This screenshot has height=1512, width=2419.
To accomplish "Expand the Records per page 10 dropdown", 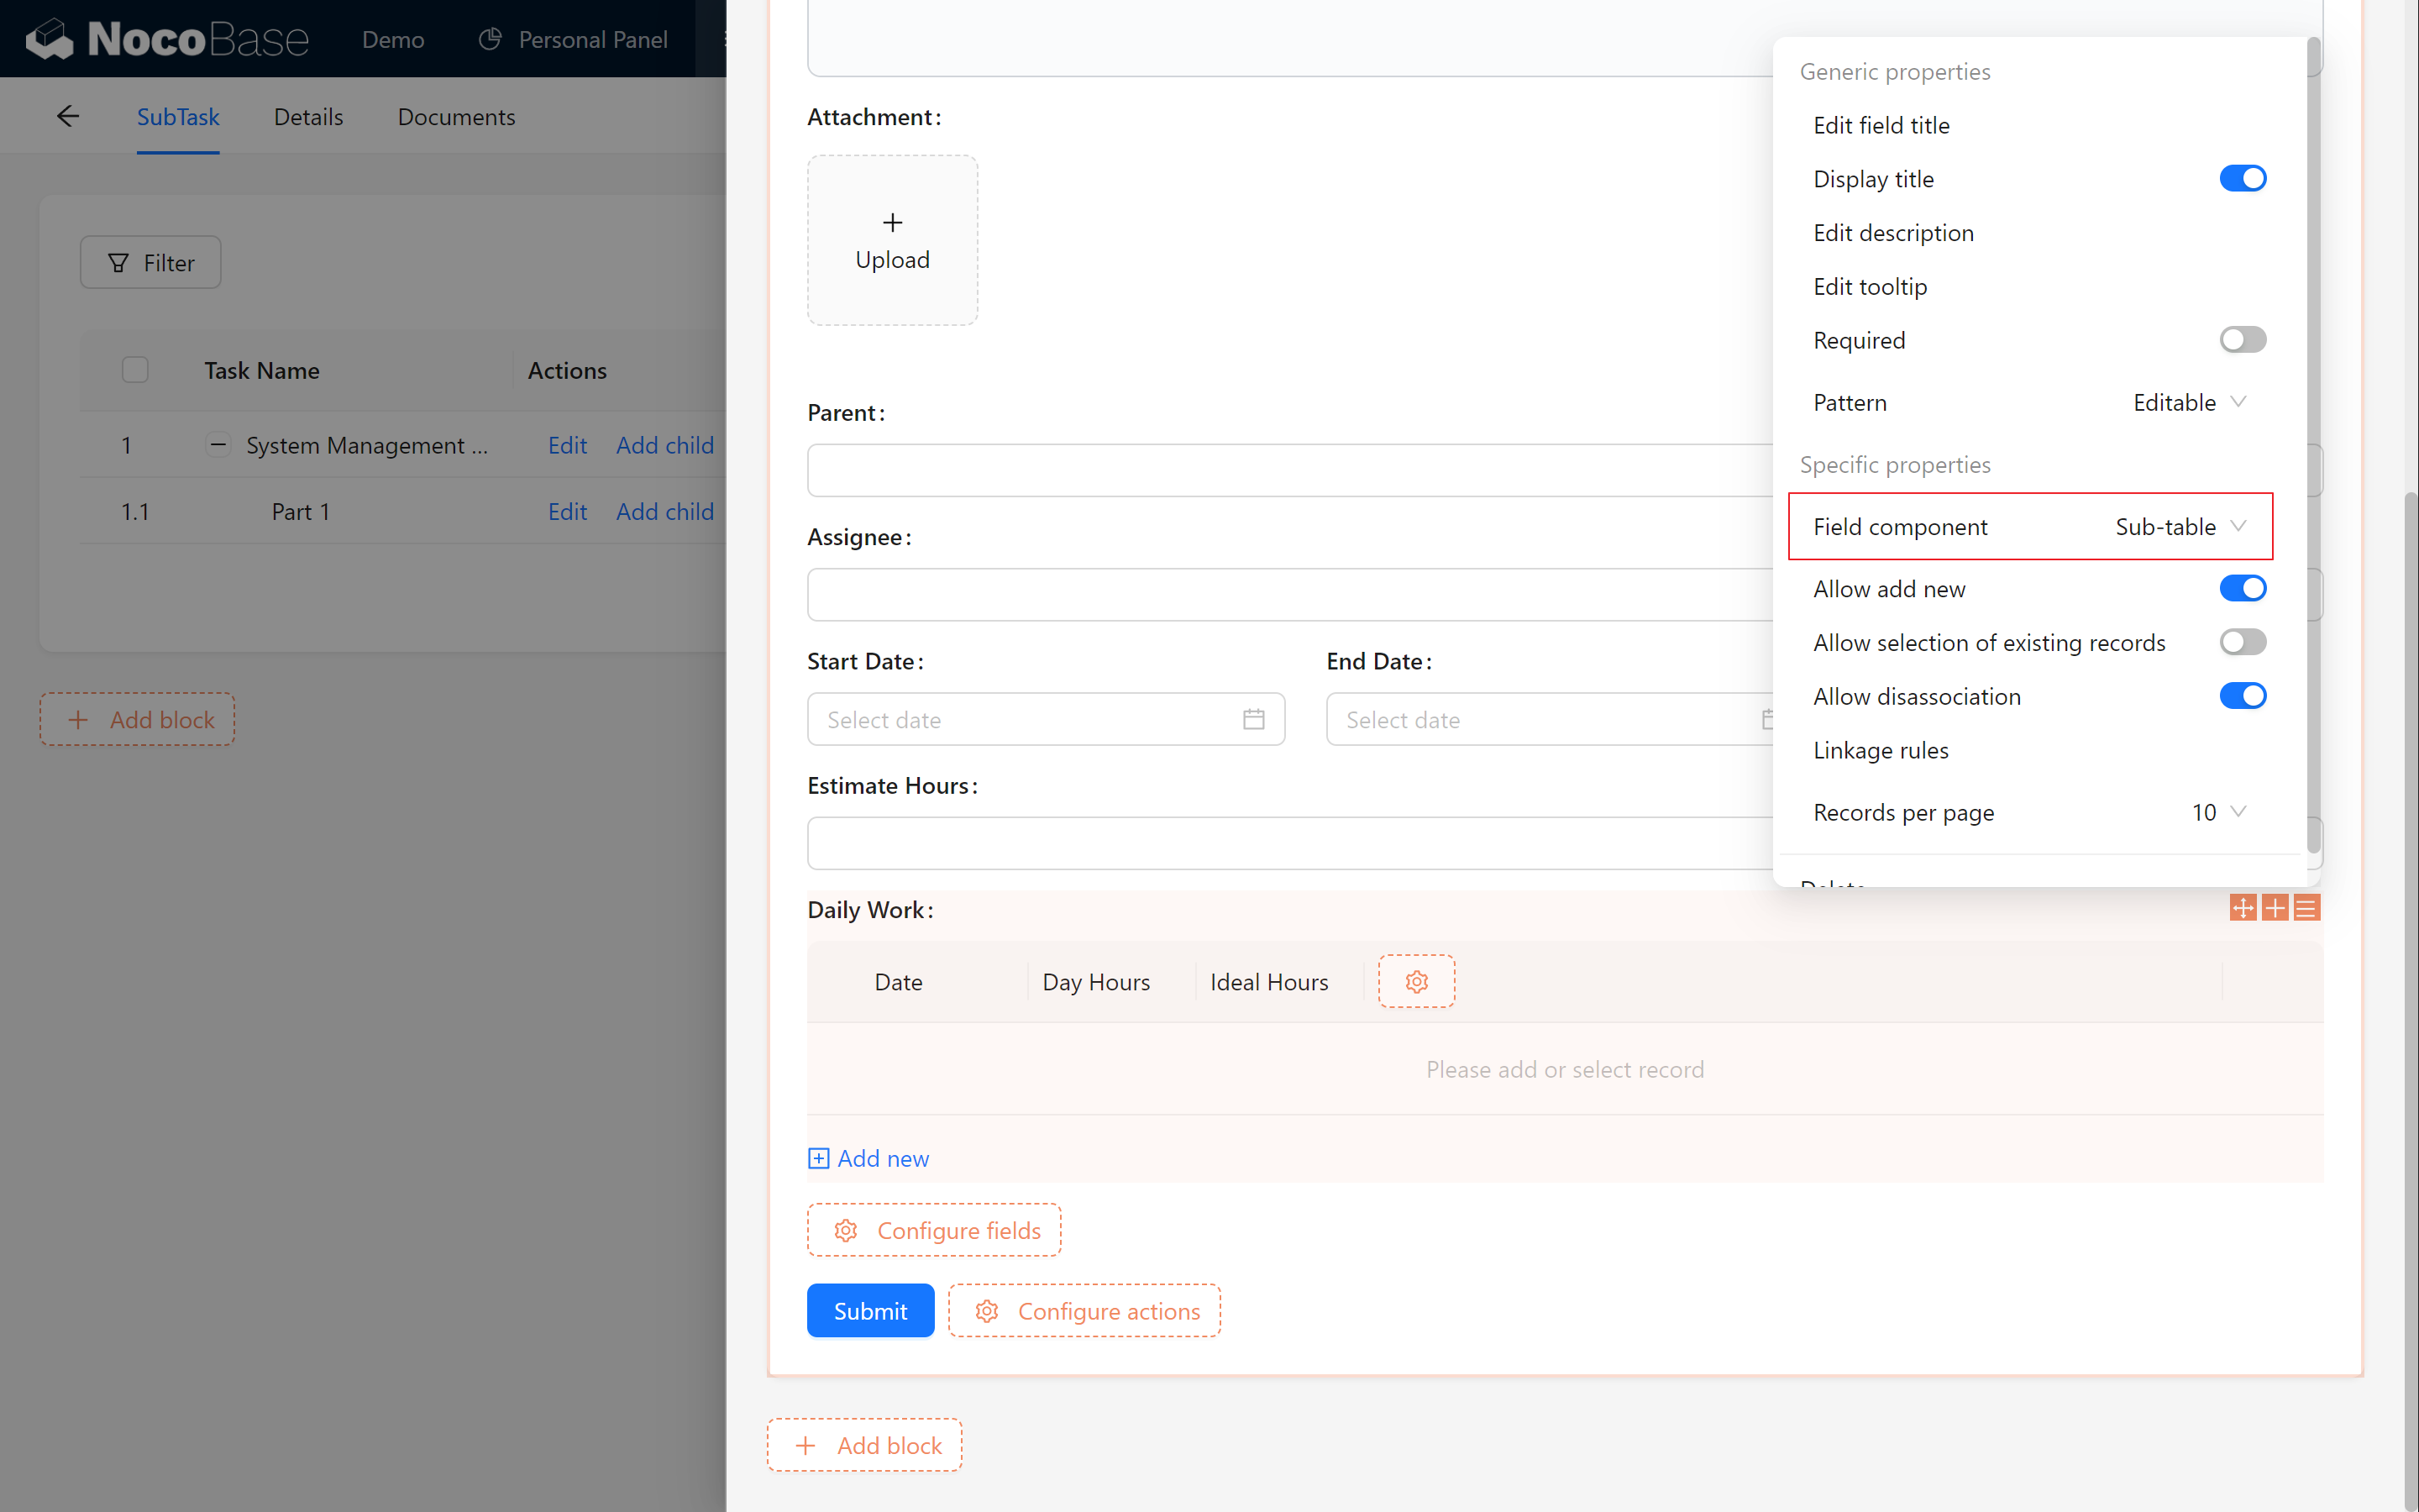I will [2221, 810].
